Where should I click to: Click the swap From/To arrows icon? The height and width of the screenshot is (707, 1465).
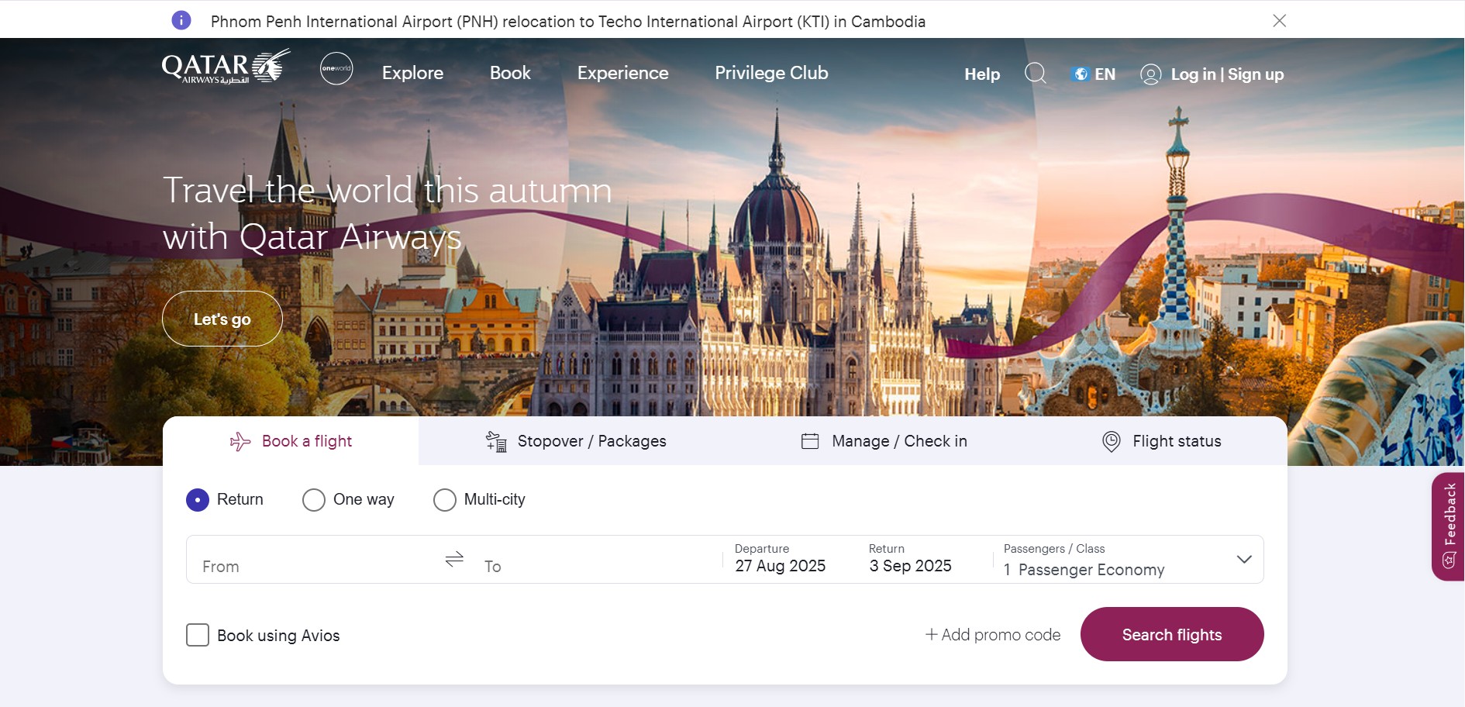coord(453,558)
